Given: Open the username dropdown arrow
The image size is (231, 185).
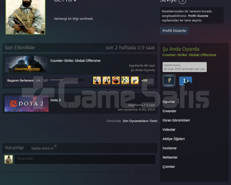Looking at the screenshot, I should click(x=75, y=1).
